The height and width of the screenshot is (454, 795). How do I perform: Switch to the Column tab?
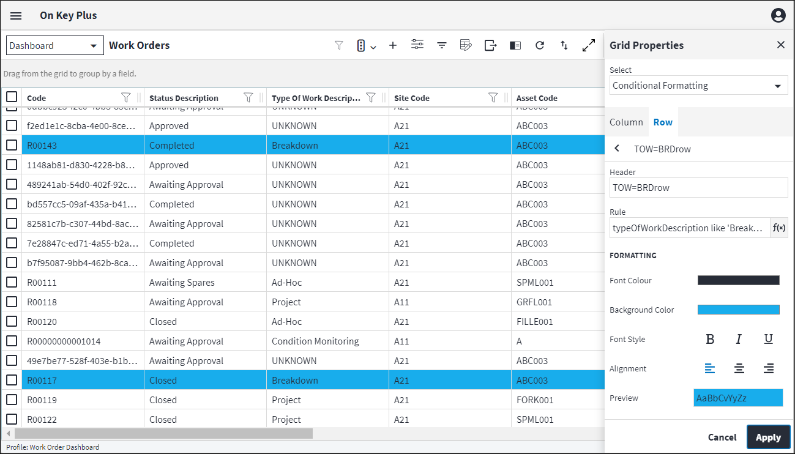pyautogui.click(x=626, y=122)
